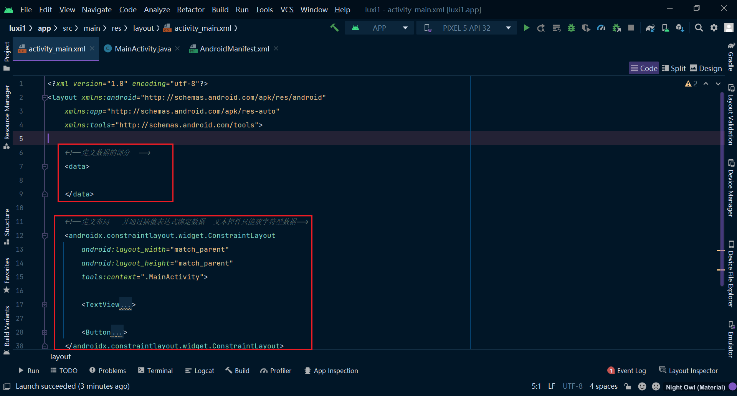737x396 pixels.
Task: Click the user account avatar icon
Action: (x=729, y=28)
